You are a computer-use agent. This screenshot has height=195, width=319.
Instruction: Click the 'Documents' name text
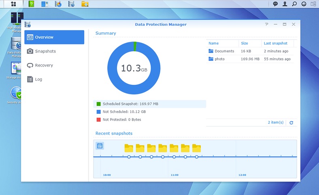(224, 51)
